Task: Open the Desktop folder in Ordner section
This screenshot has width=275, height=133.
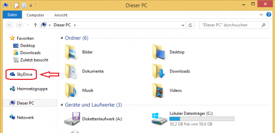Action: (x=158, y=52)
